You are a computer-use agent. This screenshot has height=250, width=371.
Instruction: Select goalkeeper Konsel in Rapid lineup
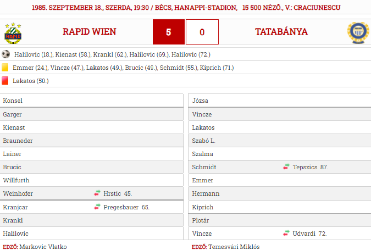tap(13, 101)
